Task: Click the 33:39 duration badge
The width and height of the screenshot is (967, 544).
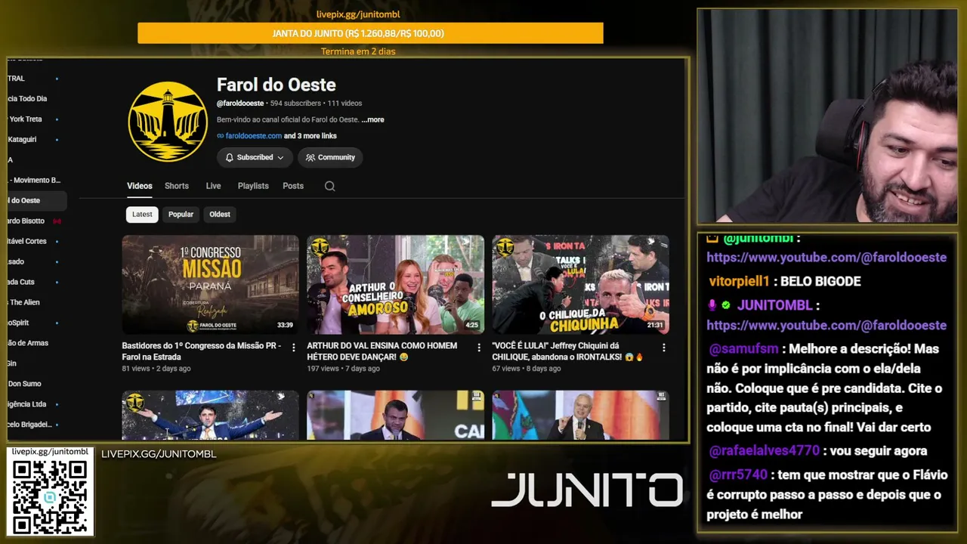Action: tap(285, 326)
